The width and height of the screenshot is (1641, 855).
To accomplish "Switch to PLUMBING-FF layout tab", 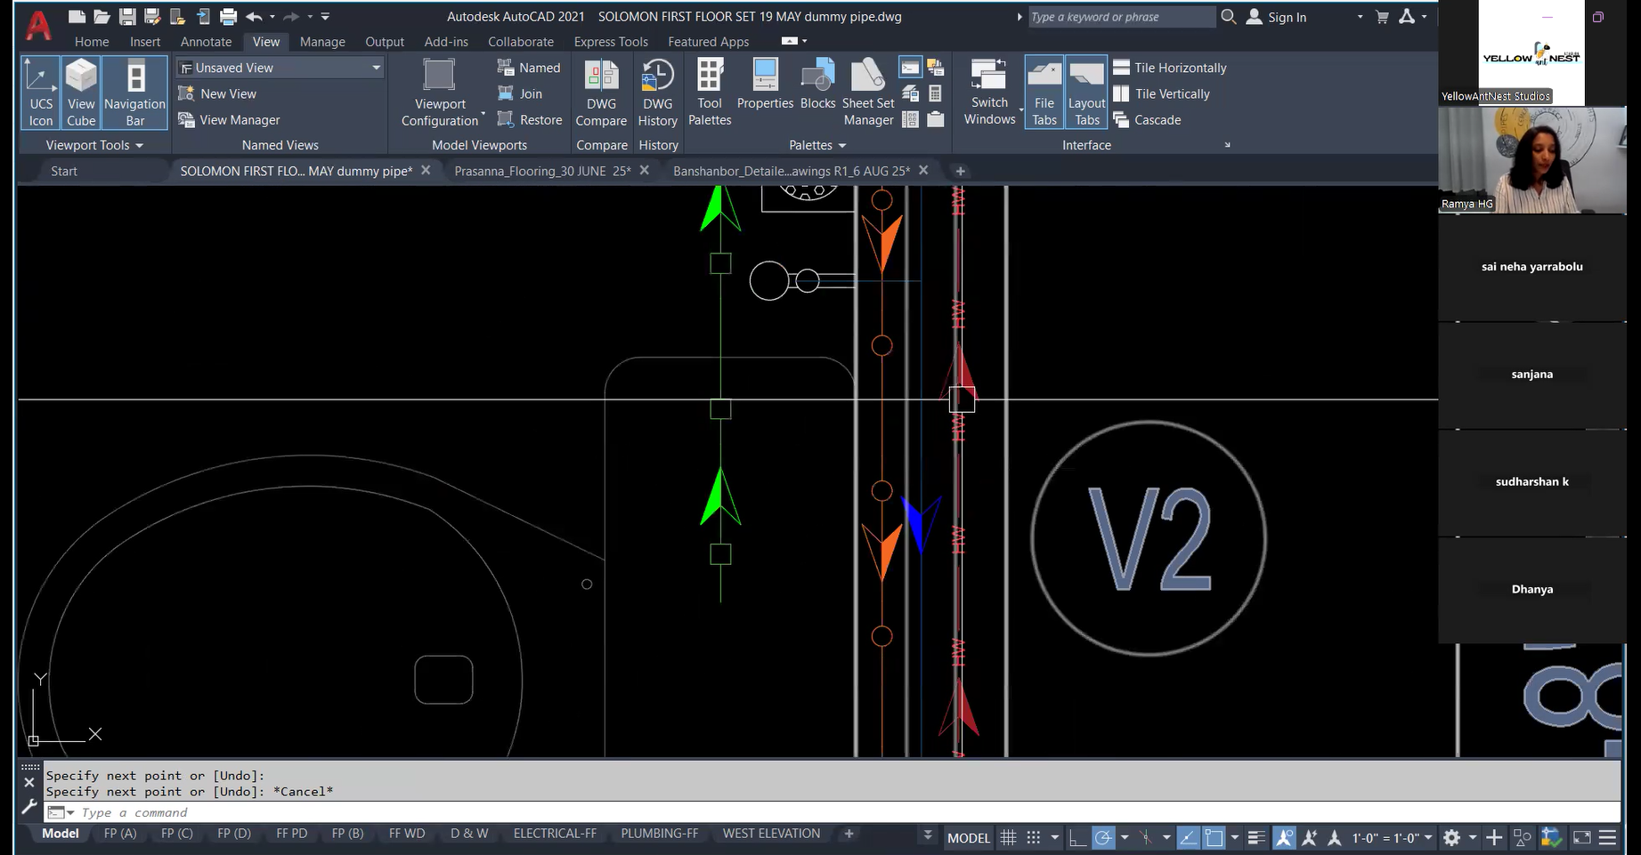I will 659,834.
